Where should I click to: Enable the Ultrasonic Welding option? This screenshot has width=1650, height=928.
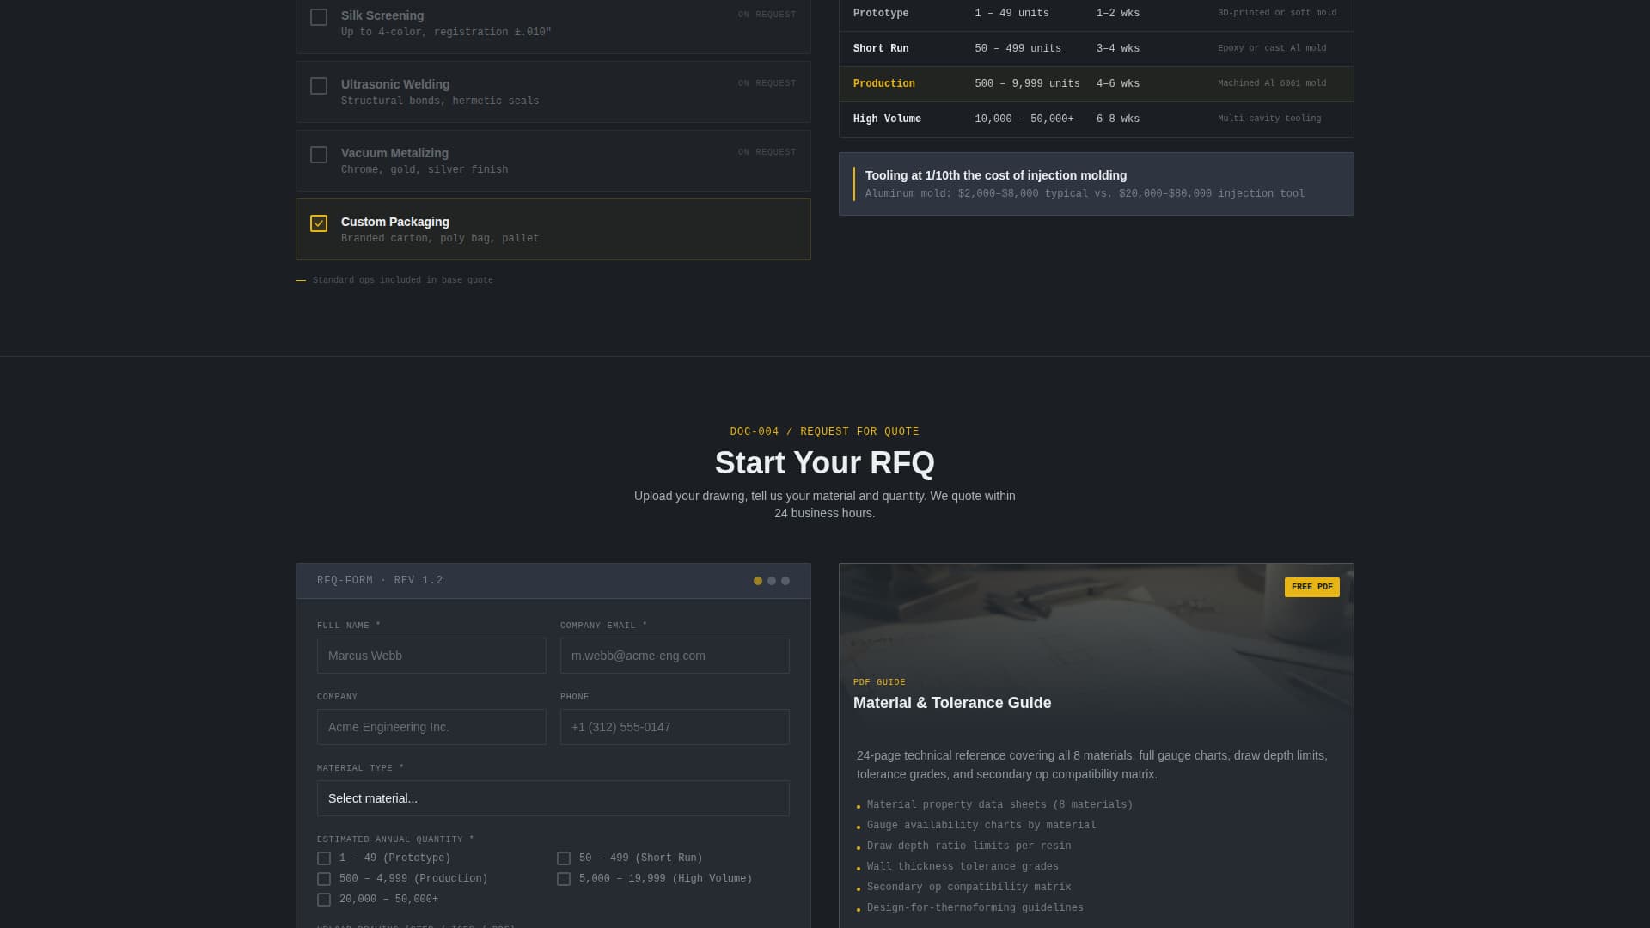pyautogui.click(x=319, y=86)
